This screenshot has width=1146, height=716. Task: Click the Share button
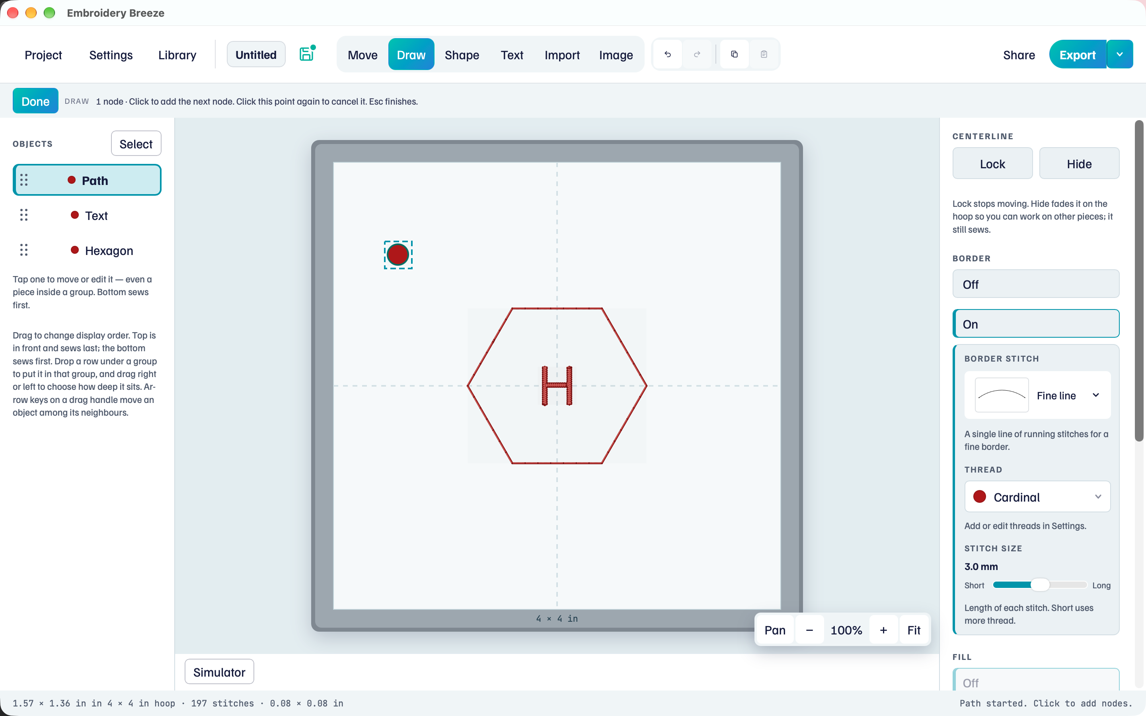1019,55
